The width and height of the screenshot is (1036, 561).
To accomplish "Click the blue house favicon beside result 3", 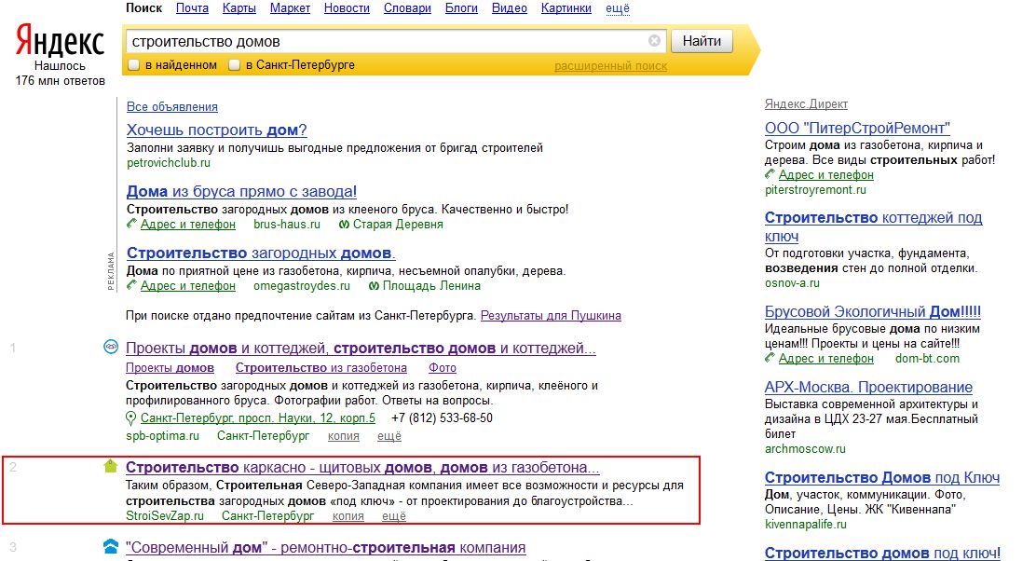I will (111, 546).
